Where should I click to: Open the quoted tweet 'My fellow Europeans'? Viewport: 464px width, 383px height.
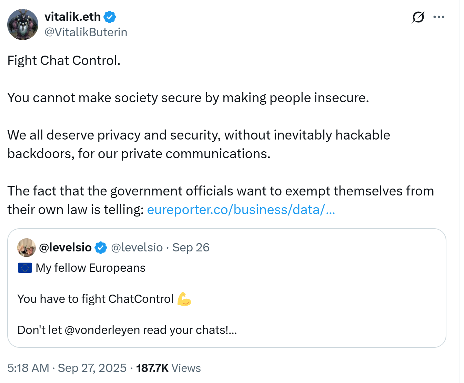pyautogui.click(x=90, y=268)
